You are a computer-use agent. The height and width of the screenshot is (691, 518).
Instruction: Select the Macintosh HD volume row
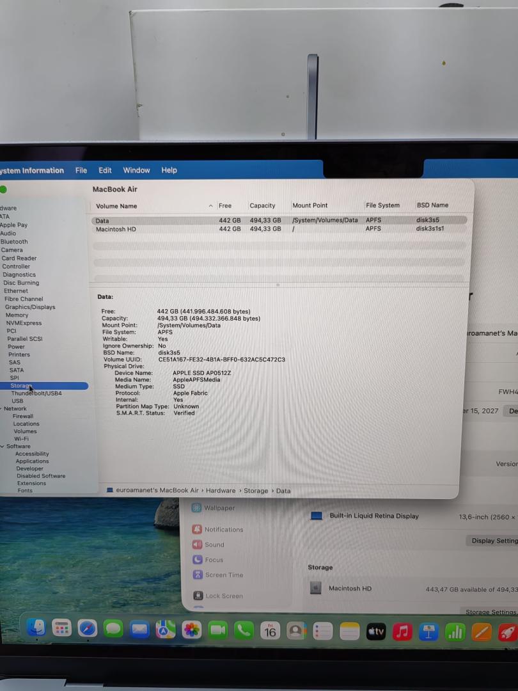279,228
